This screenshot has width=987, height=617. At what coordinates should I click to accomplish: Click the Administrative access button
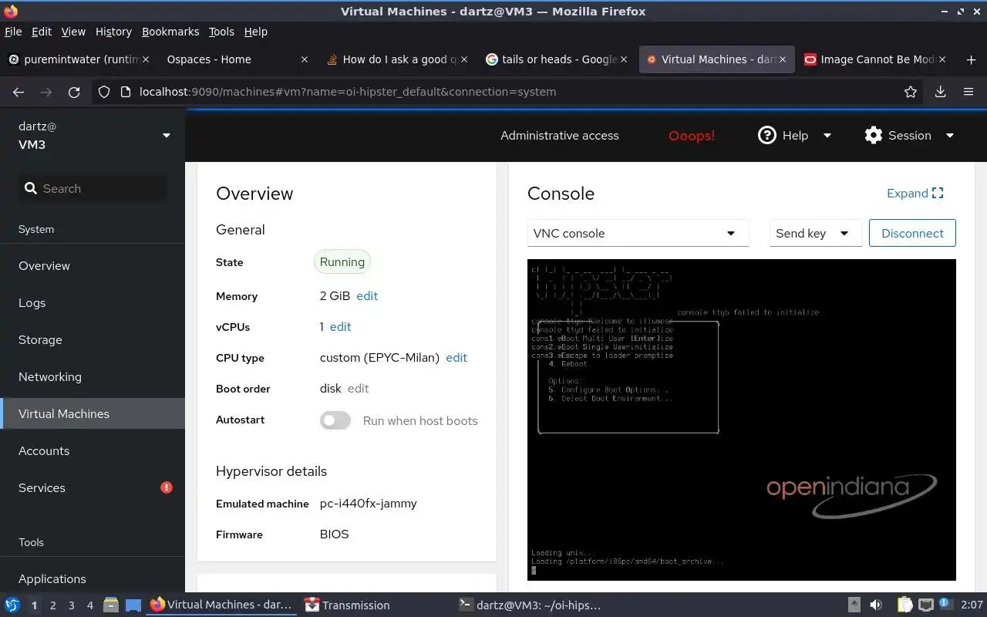coord(560,136)
